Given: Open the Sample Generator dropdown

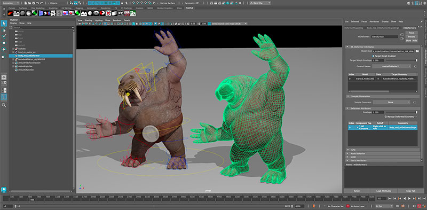Looking at the screenshot, I should 391,102.
